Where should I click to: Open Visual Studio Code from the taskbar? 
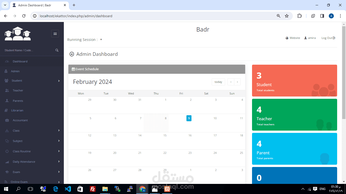[68, 189]
